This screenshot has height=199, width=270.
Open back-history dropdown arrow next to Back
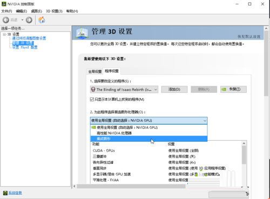[x=22, y=20]
